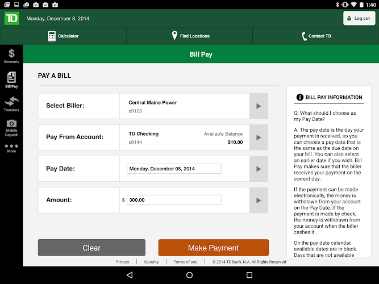The image size is (379, 284).
Task: Click the Monday, December 8, 2014 header date
Action: coord(58,19)
